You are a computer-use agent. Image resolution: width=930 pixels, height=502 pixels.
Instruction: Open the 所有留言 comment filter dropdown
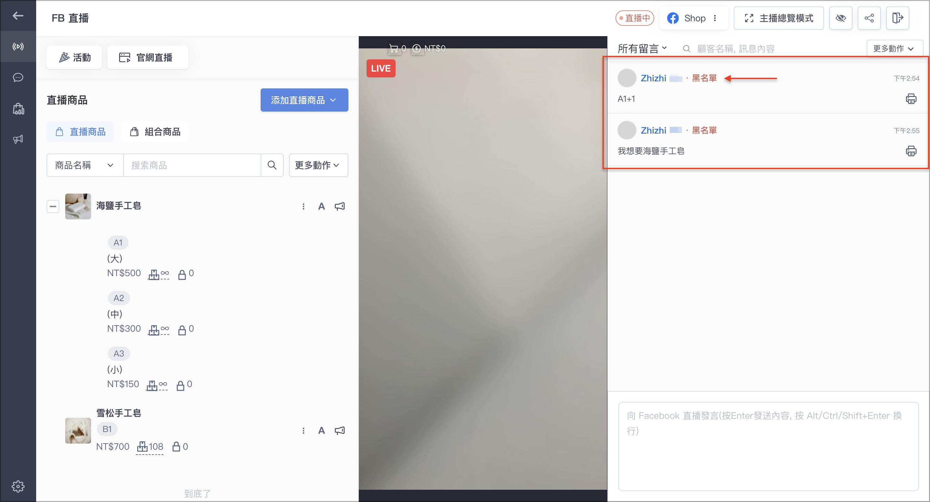(642, 48)
